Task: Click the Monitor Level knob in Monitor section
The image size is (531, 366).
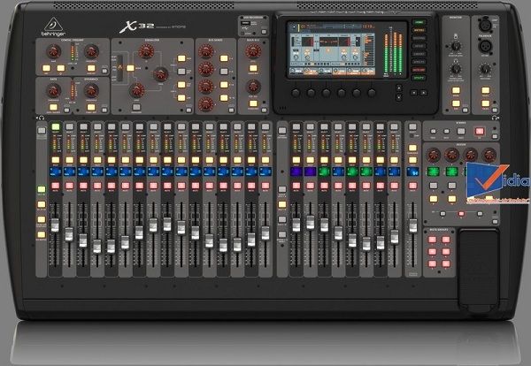Action: point(456,46)
